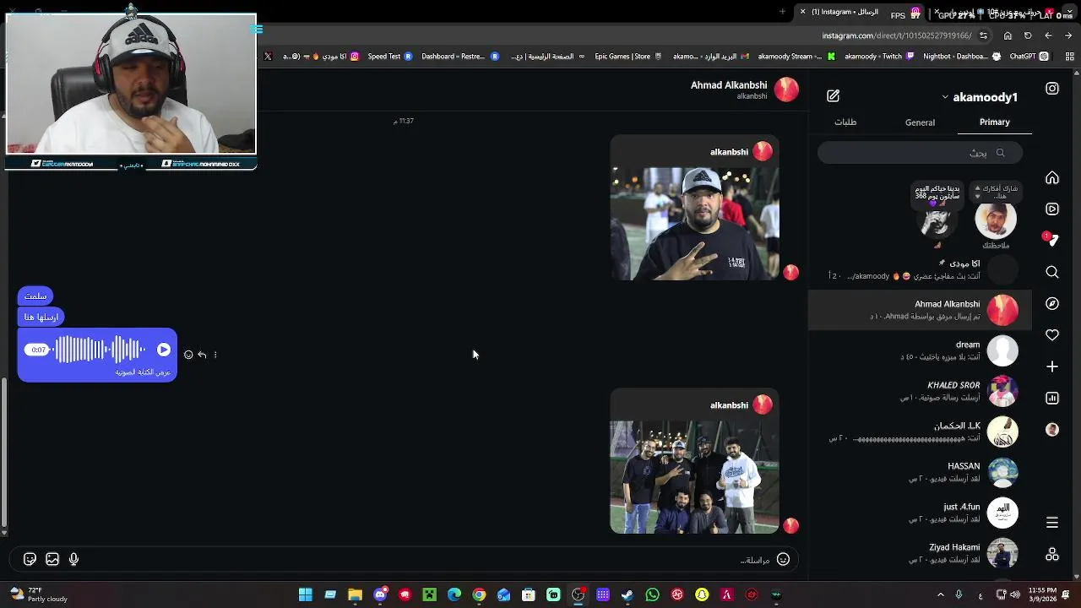The image size is (1081, 608).
Task: Open Instagram home from sidebar house icon
Action: pos(1052,178)
